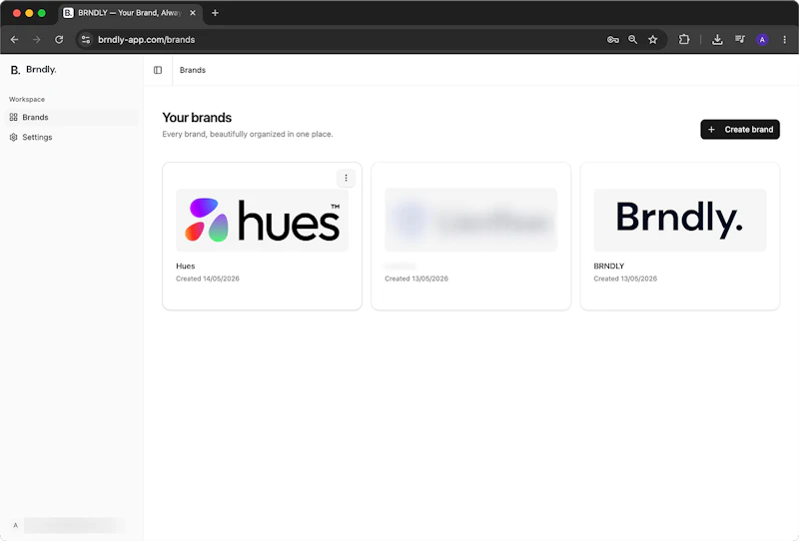Click the Hues brand name
Screen dimensions: 799x541
coord(186,266)
